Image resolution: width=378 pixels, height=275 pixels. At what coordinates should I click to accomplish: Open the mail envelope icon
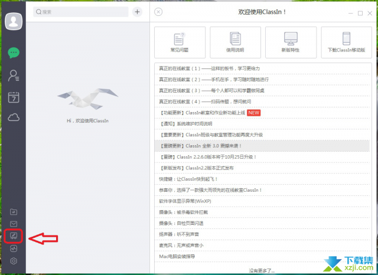click(14, 224)
